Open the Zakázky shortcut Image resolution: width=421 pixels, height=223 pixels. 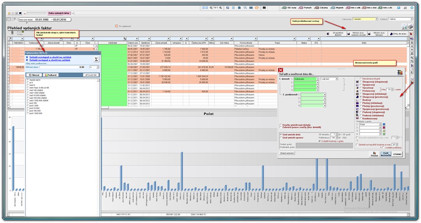click(321, 8)
